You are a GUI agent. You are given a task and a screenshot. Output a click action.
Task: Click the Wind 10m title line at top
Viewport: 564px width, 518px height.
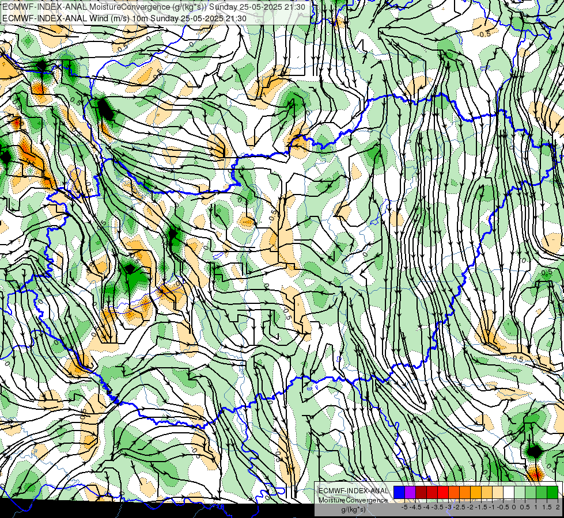pos(124,18)
